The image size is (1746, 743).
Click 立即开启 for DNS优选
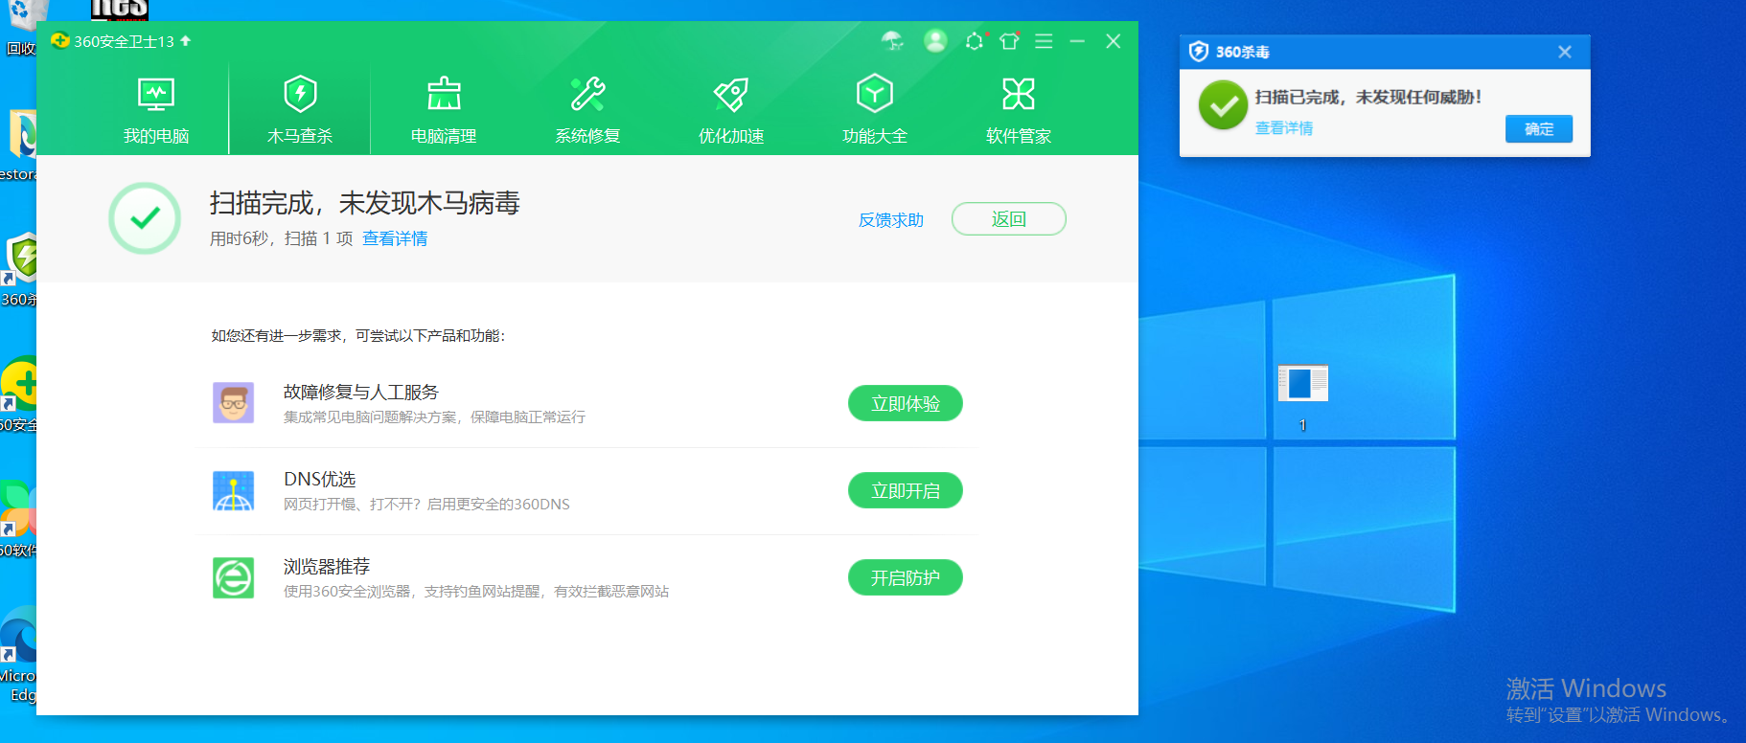point(905,491)
